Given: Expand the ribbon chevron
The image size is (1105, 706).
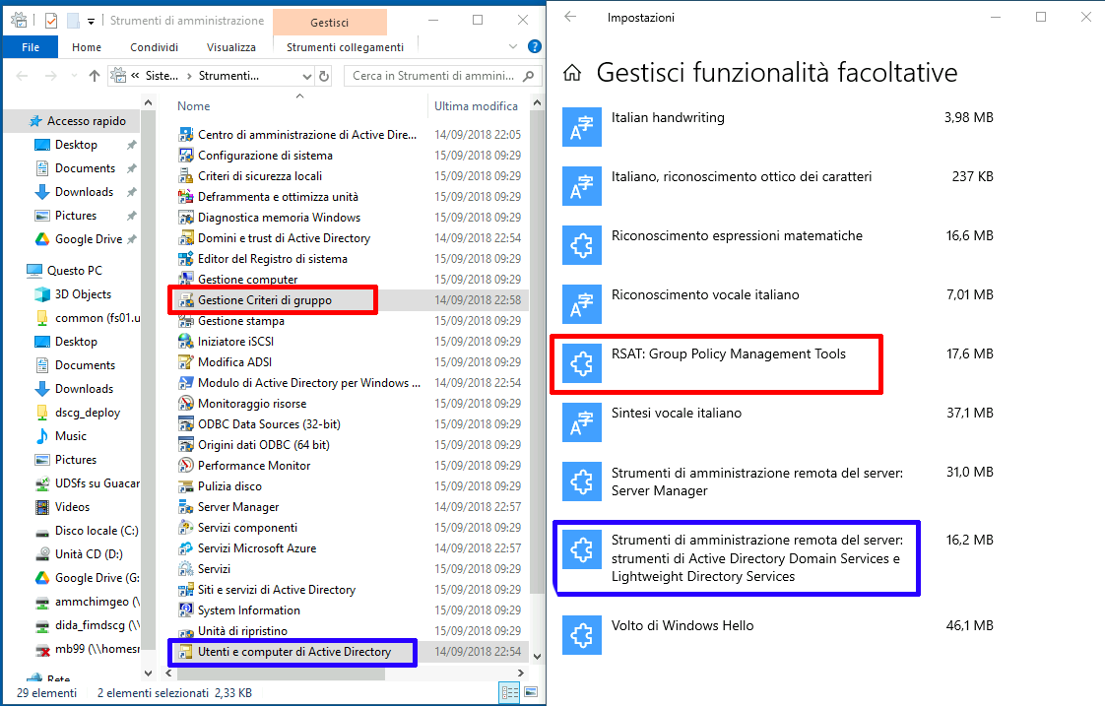Looking at the screenshot, I should 513,46.
